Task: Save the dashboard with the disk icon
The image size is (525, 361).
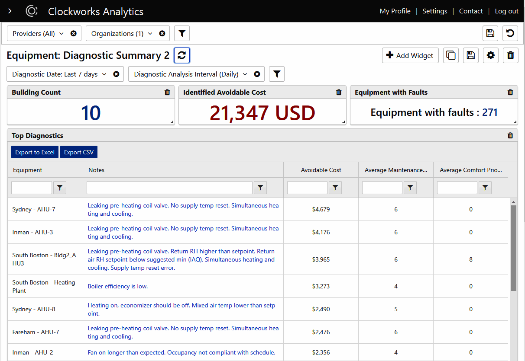Action: [470, 55]
